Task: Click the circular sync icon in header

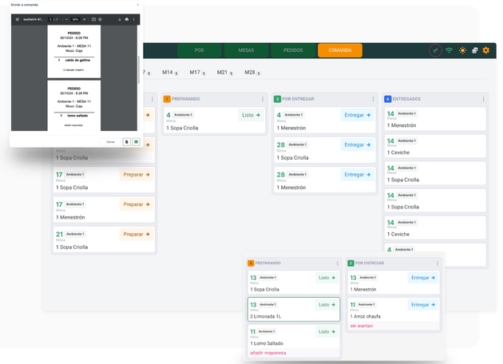Action: pos(435,50)
